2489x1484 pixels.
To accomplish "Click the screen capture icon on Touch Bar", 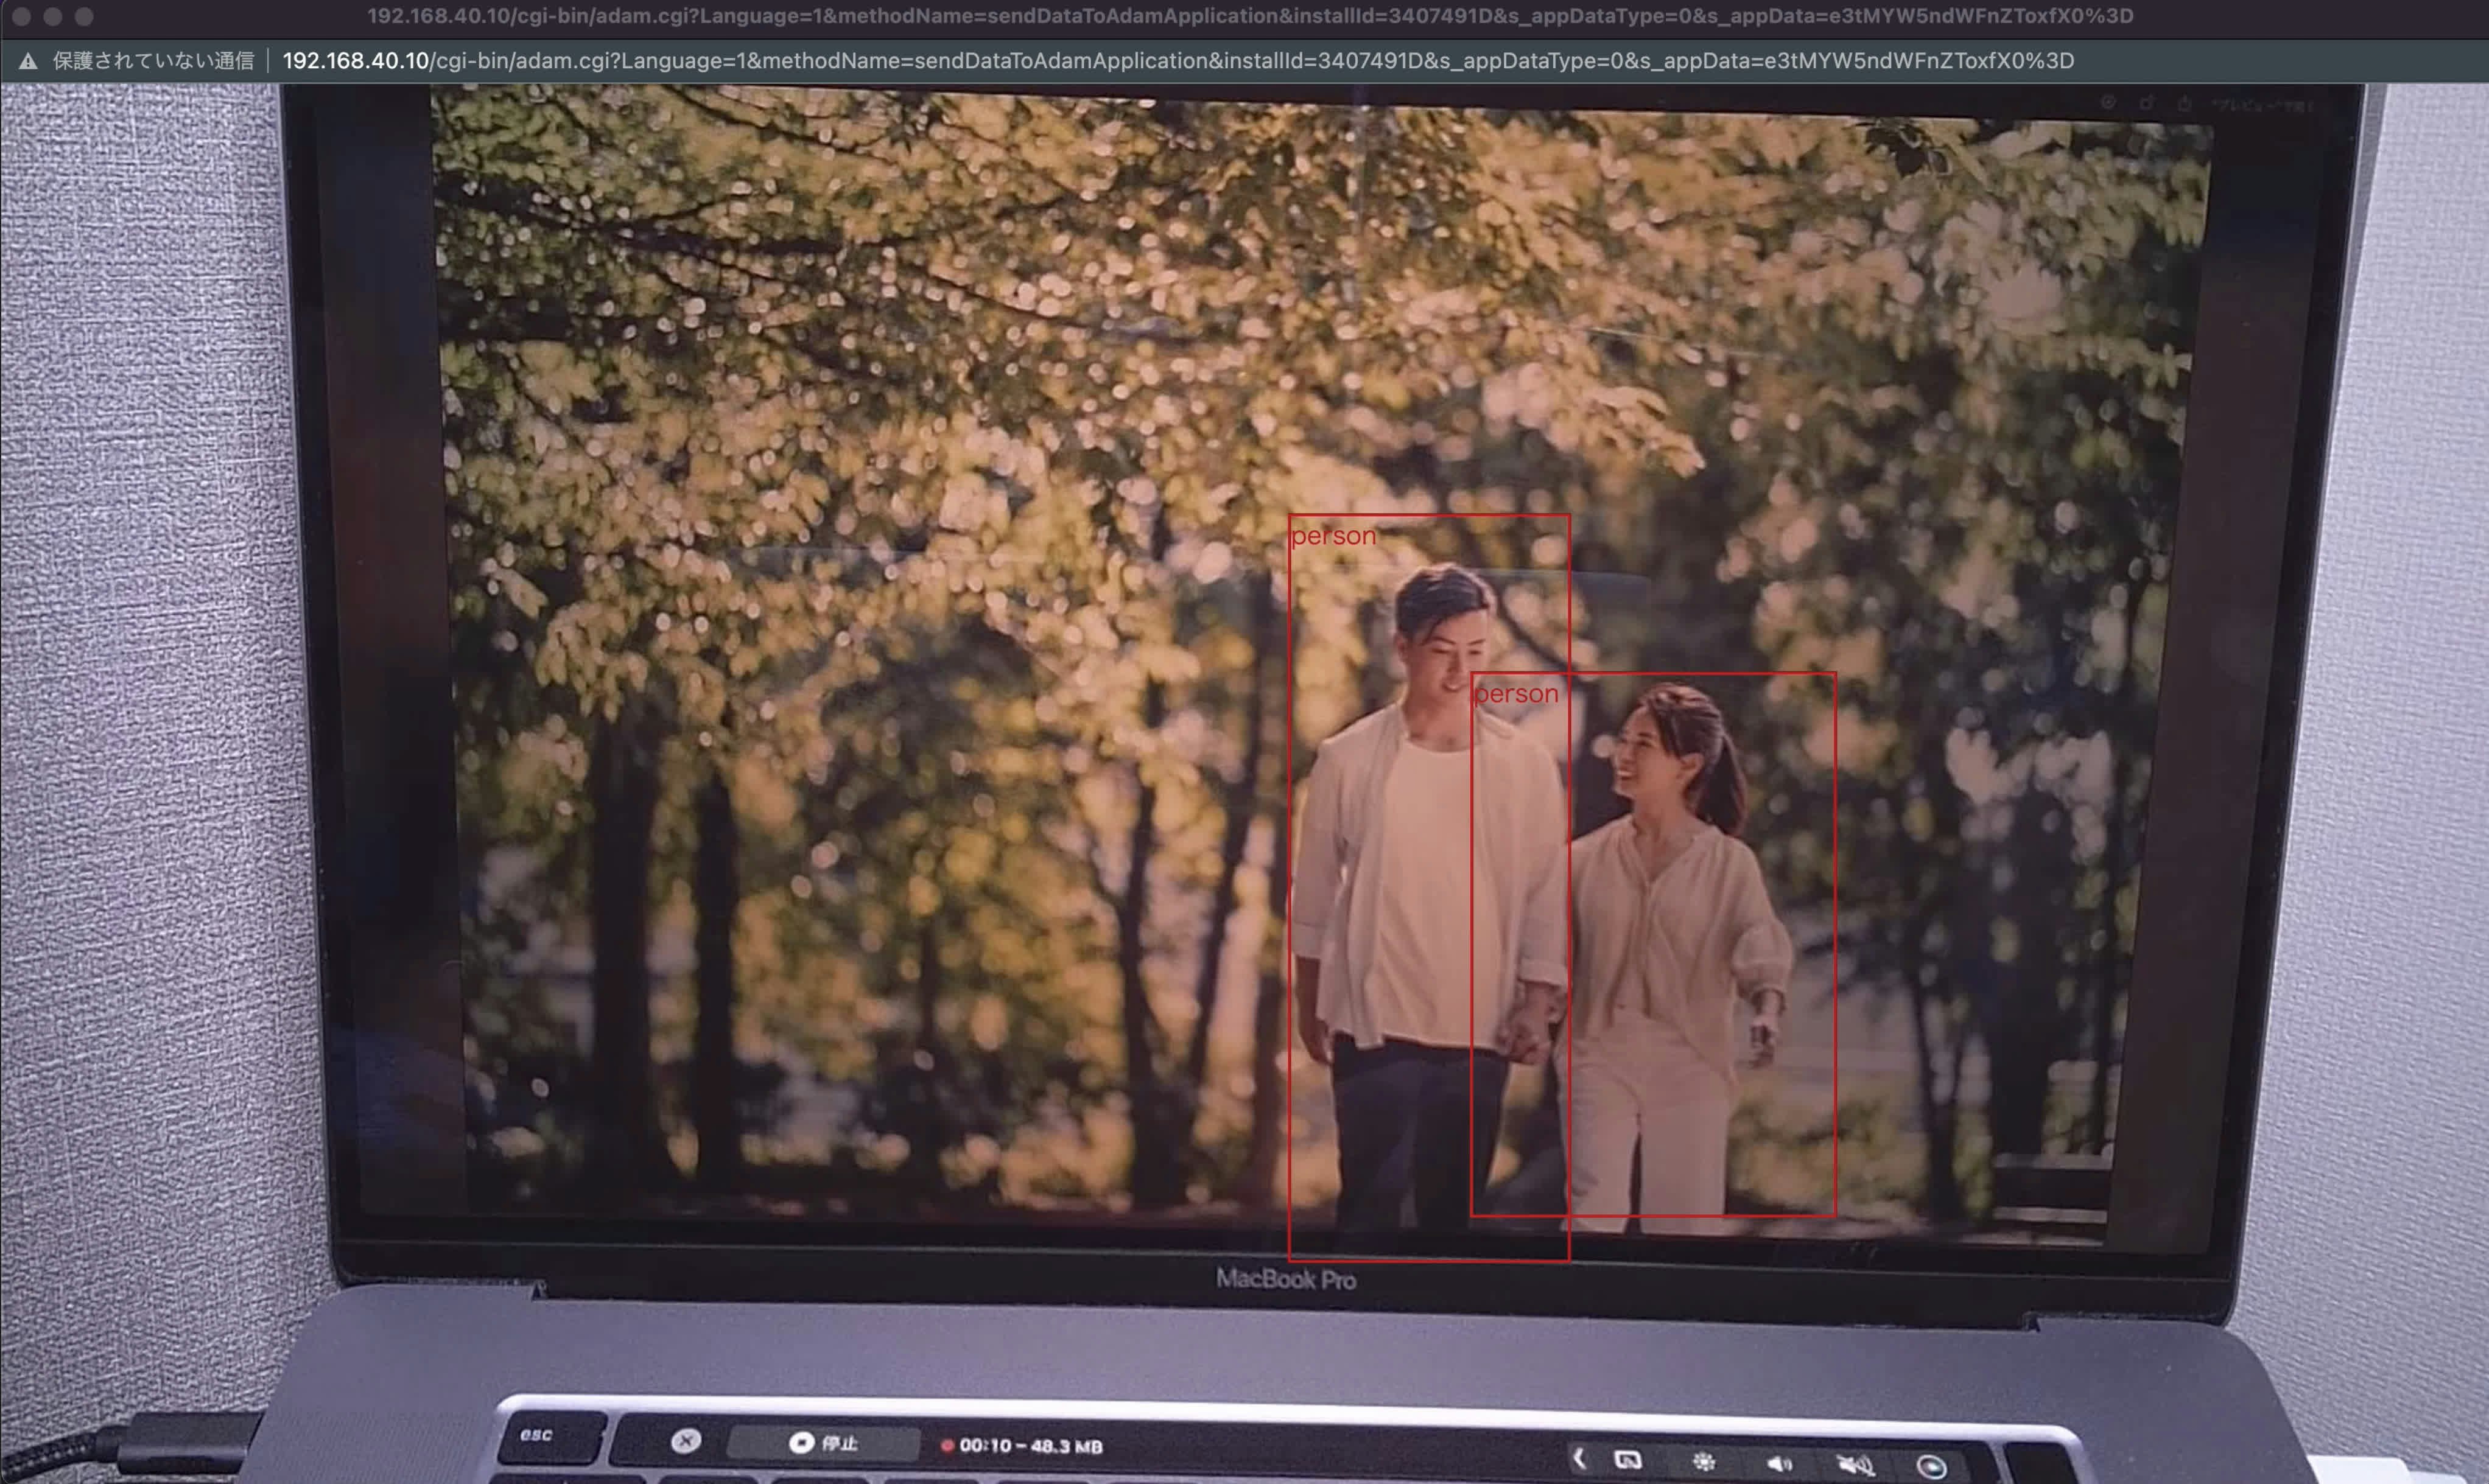I will click(1627, 1460).
